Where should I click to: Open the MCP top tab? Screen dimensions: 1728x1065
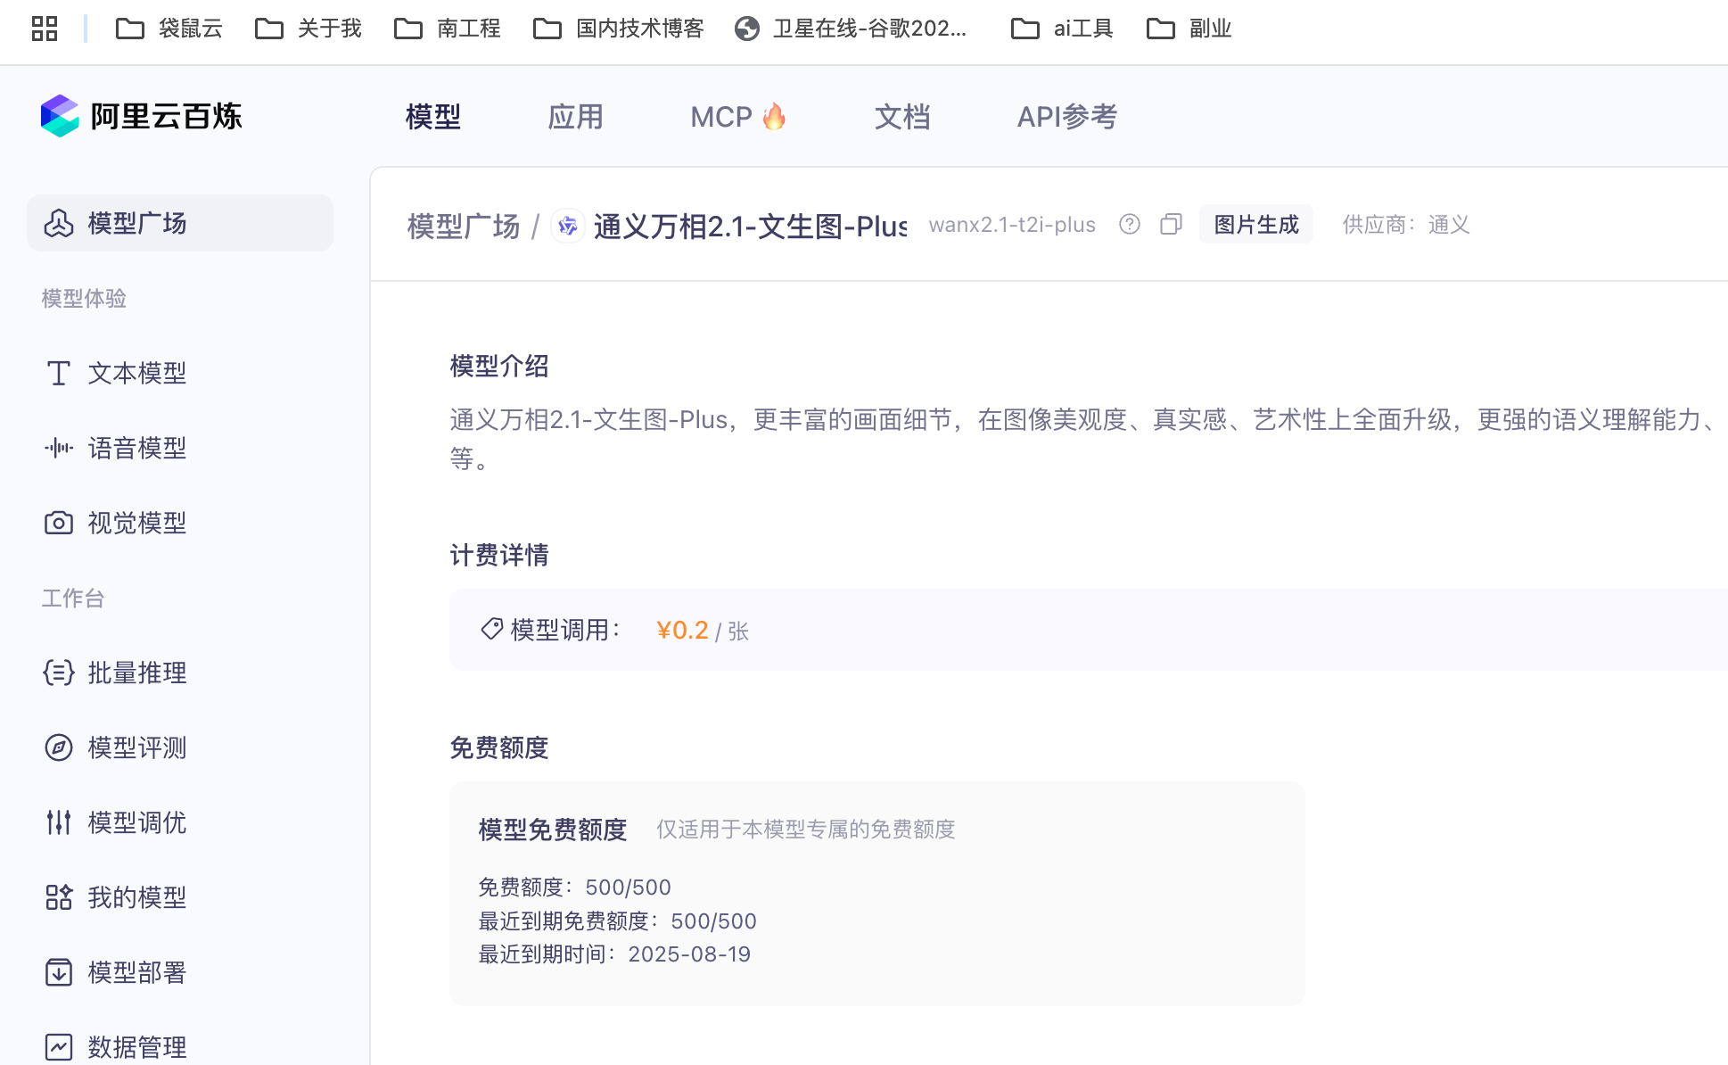738,117
